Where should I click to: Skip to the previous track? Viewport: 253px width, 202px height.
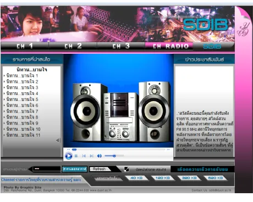coord(84,156)
